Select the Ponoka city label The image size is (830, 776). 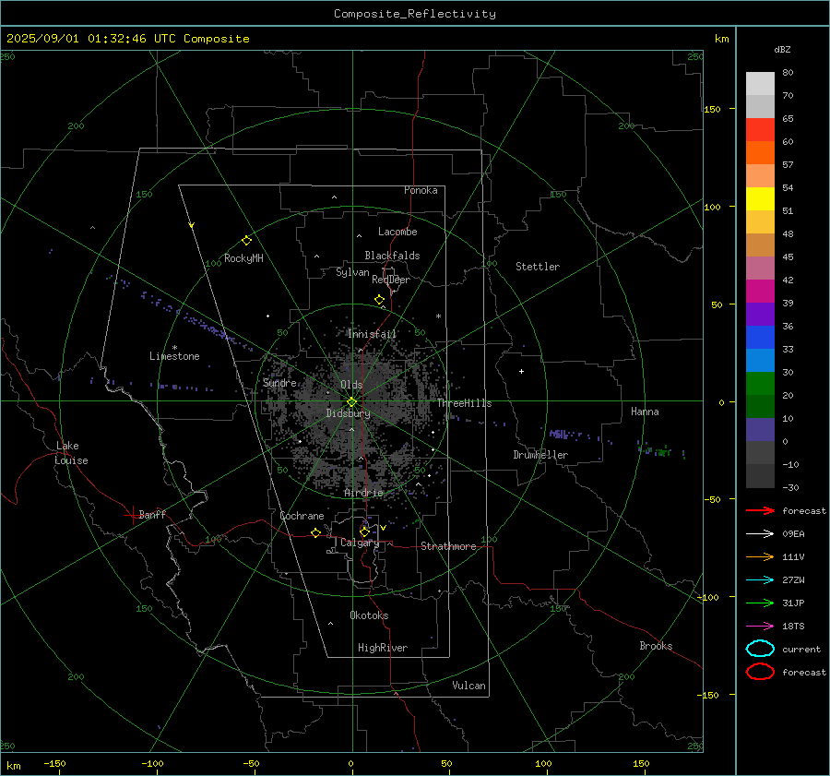pyautogui.click(x=421, y=190)
